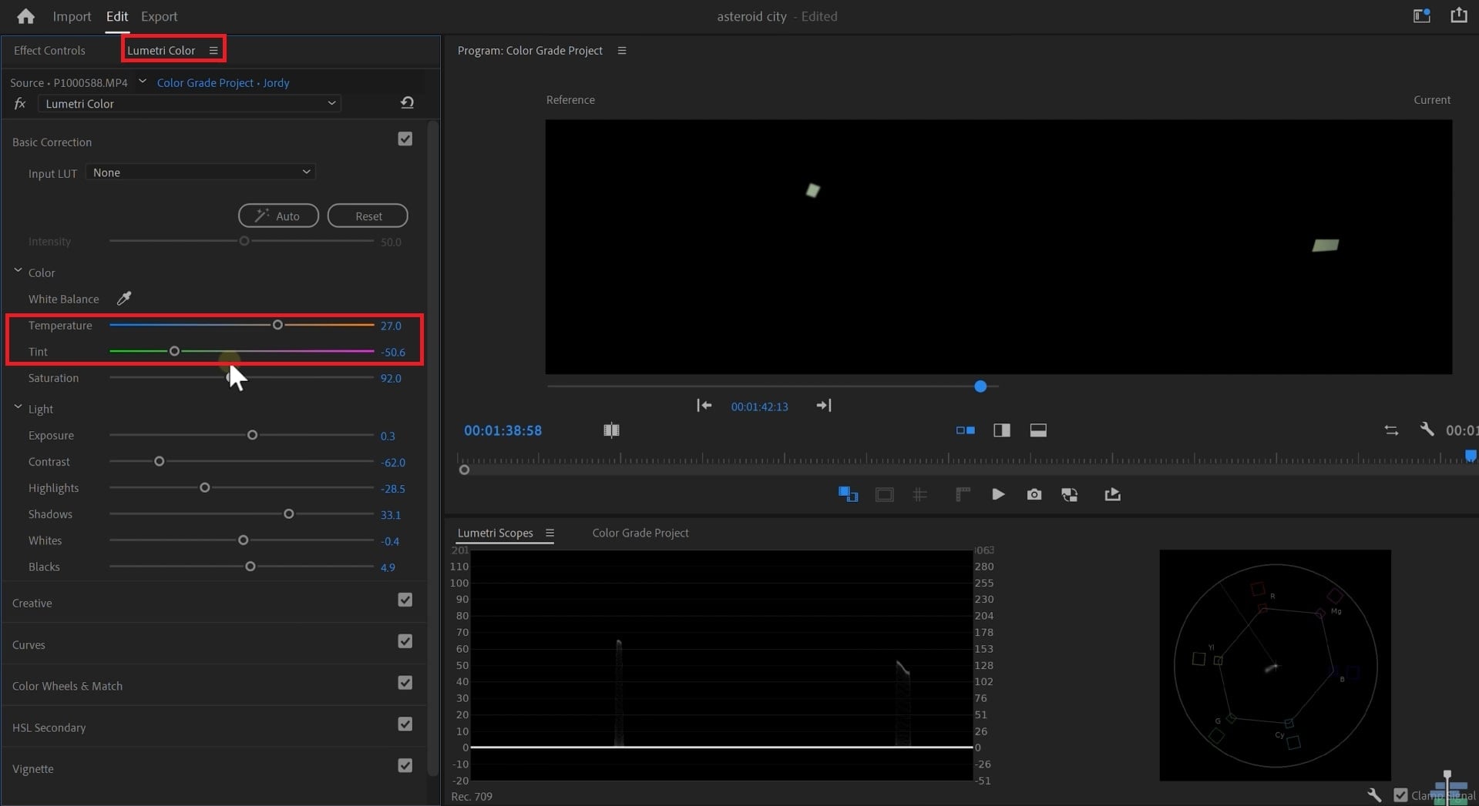
Task: Open the Input LUT dropdown
Action: 200,172
